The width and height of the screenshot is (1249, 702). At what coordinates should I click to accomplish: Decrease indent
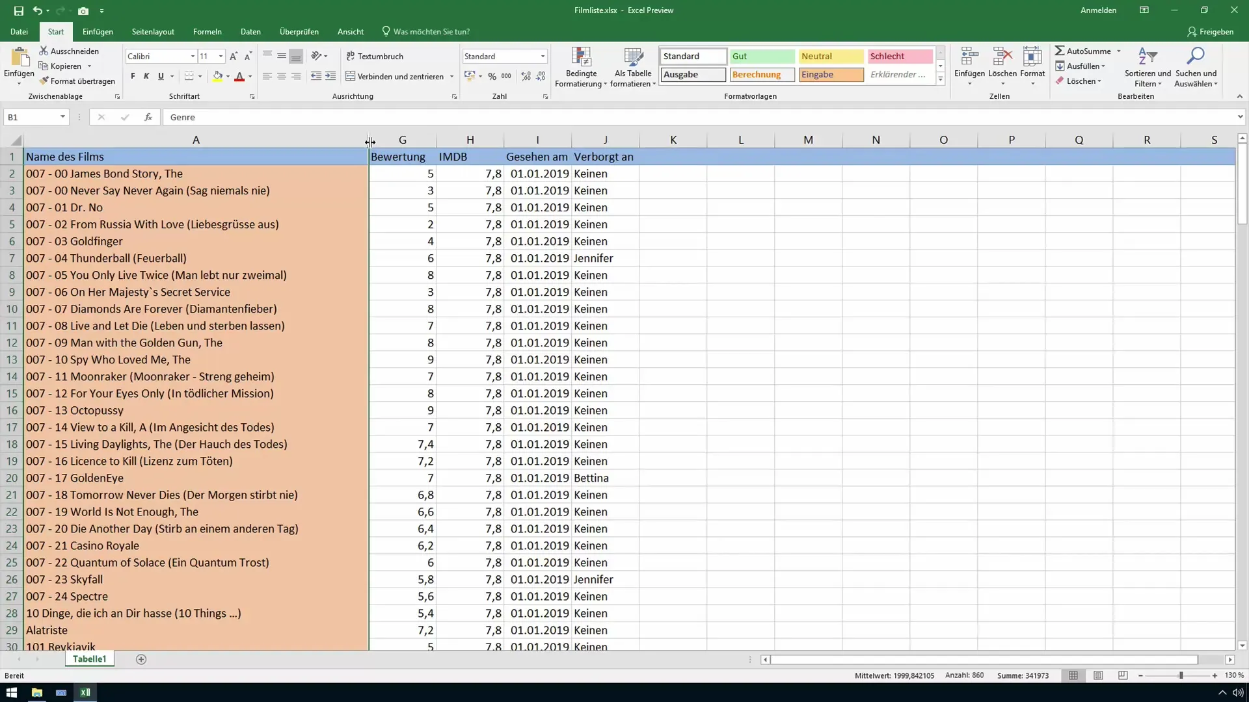(316, 76)
